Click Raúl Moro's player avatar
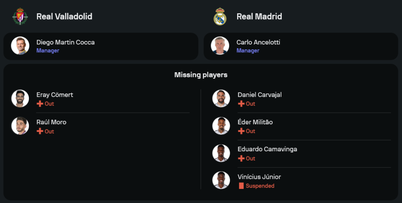 click(20, 126)
